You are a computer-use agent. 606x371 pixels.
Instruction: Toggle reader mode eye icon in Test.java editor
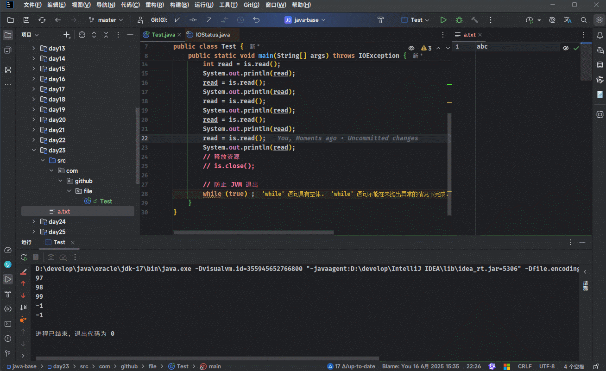click(411, 48)
